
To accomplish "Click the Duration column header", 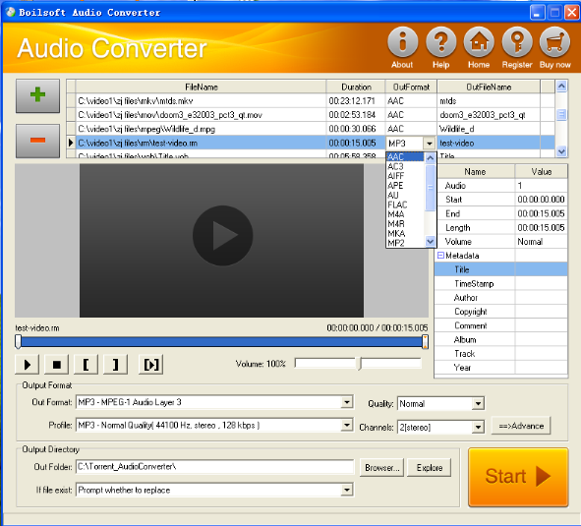I will pos(356,87).
